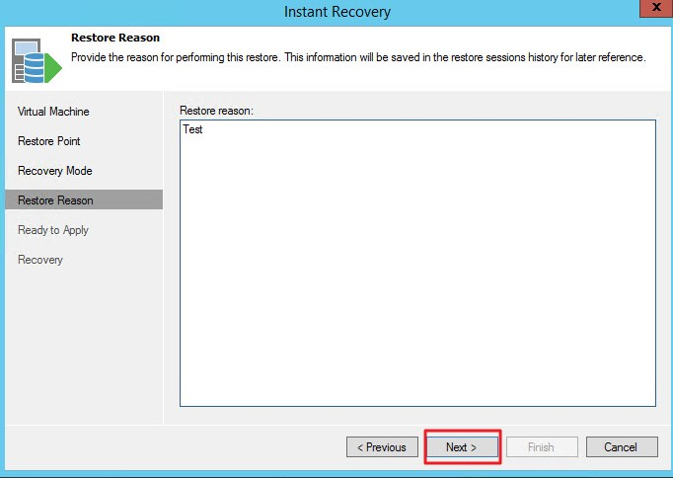673x478 pixels.
Task: Select the Virtual Machine wizard step
Action: [x=53, y=112]
